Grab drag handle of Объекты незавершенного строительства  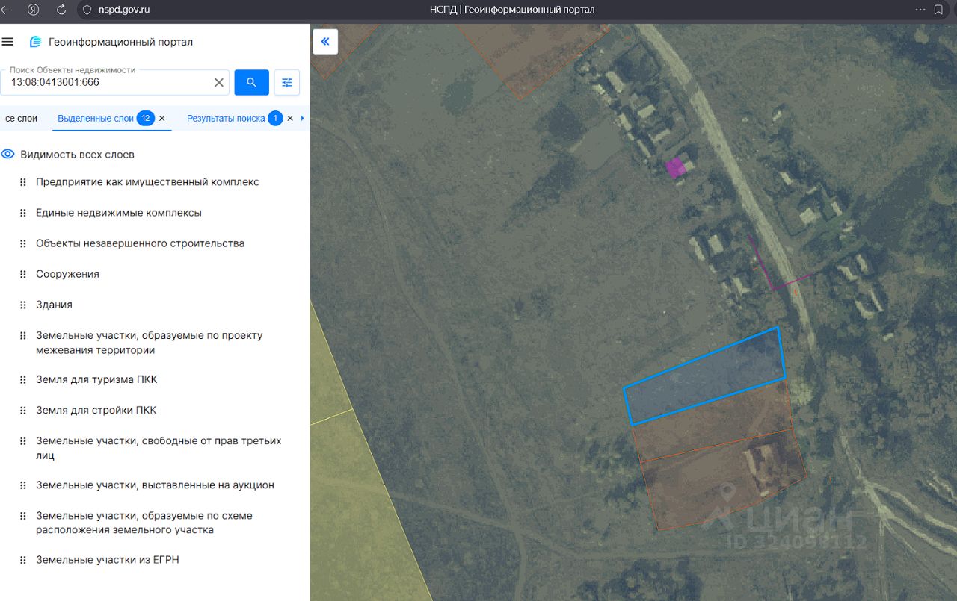(x=23, y=243)
